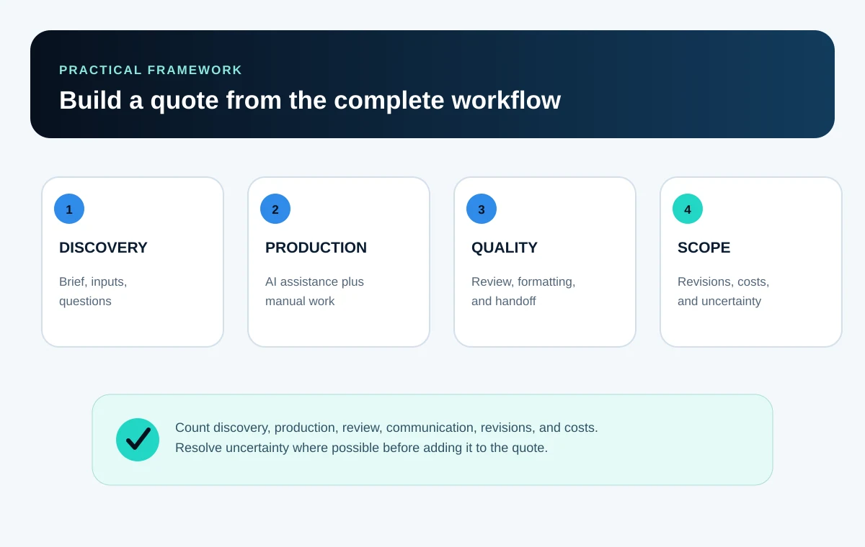The image size is (865, 547).
Task: Click the text 'Brief, inputs, questions'
Action: (x=93, y=291)
